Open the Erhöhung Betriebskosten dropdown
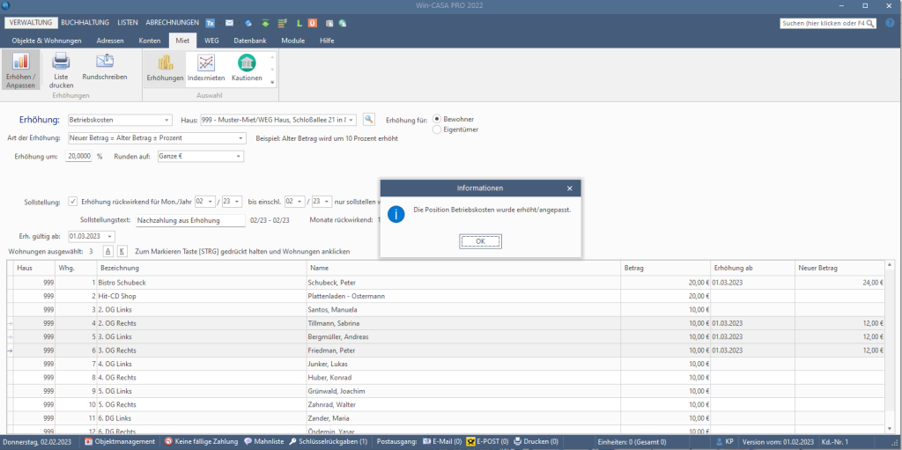Viewport: 902px width, 450px height. point(166,120)
